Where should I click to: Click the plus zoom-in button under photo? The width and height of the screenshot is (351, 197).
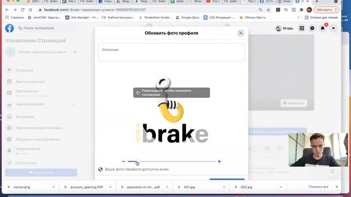(219, 161)
